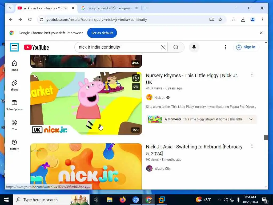
Task: Bookmark this page with the star
Action: pos(220,19)
